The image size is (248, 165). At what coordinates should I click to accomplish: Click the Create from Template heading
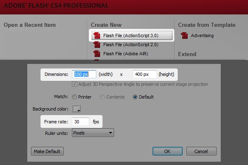pos(207,25)
